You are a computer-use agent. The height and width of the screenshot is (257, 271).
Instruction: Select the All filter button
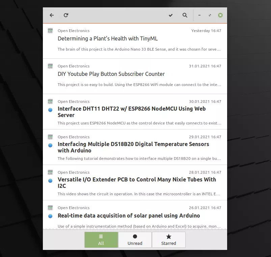click(x=101, y=240)
